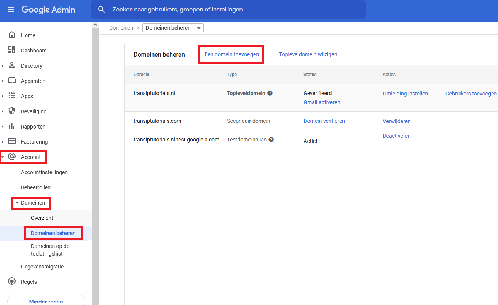Click Verwijderen for transiptutorials.com
Image resolution: width=498 pixels, height=305 pixels.
[397, 121]
